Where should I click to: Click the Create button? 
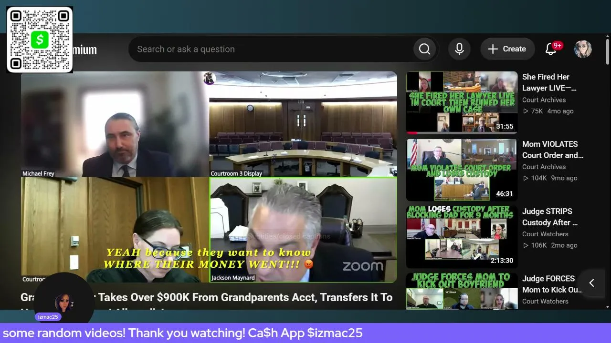click(x=507, y=49)
